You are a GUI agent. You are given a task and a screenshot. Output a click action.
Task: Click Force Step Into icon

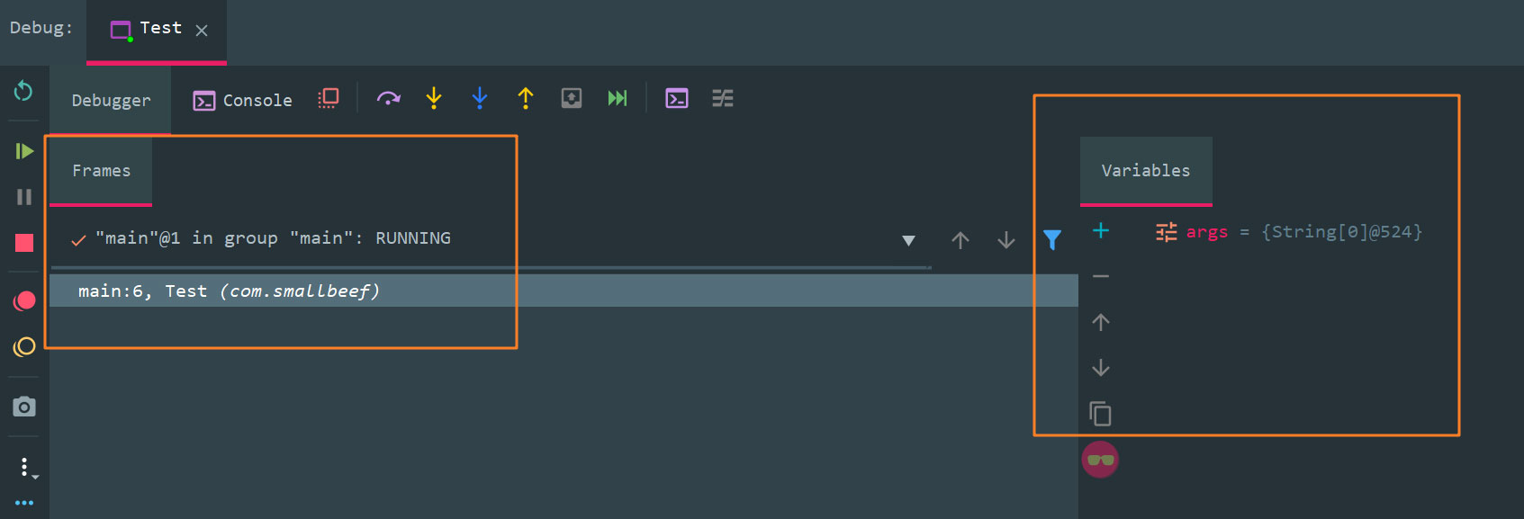pos(480,98)
